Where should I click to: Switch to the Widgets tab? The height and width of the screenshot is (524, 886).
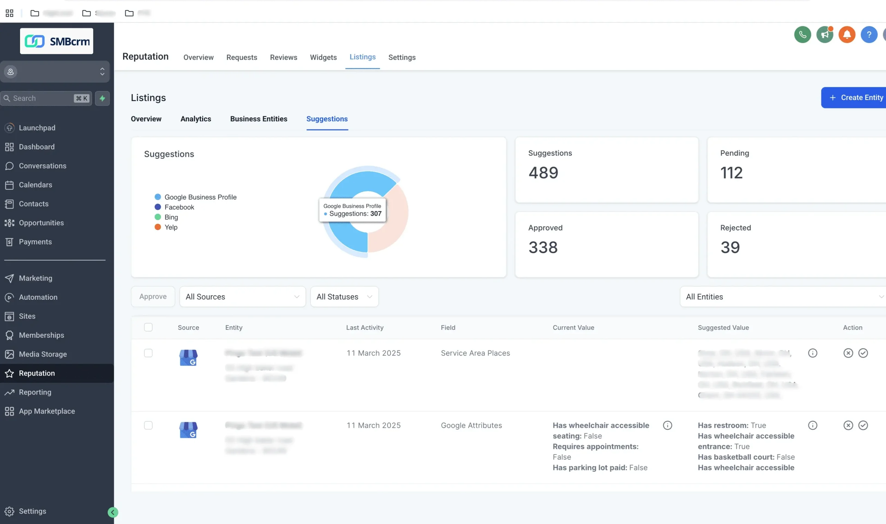(323, 57)
